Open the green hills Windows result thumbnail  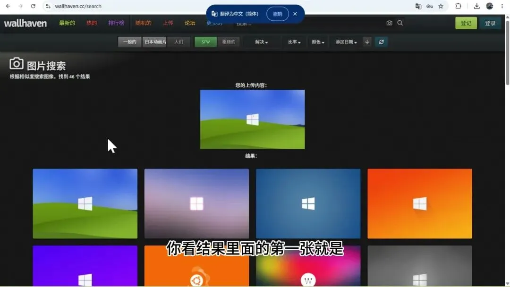point(85,203)
